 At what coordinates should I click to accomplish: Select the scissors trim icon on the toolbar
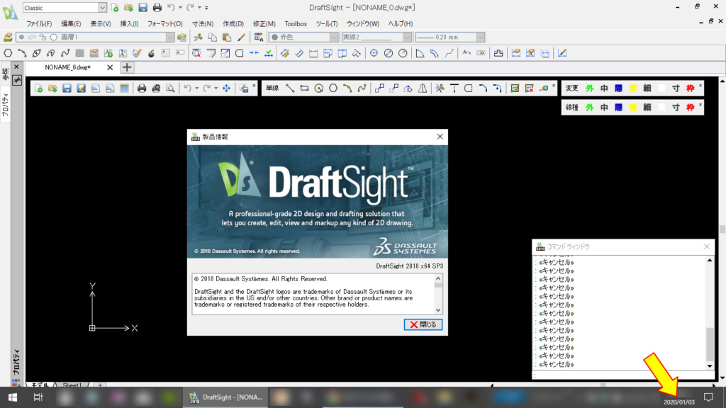tap(440, 88)
